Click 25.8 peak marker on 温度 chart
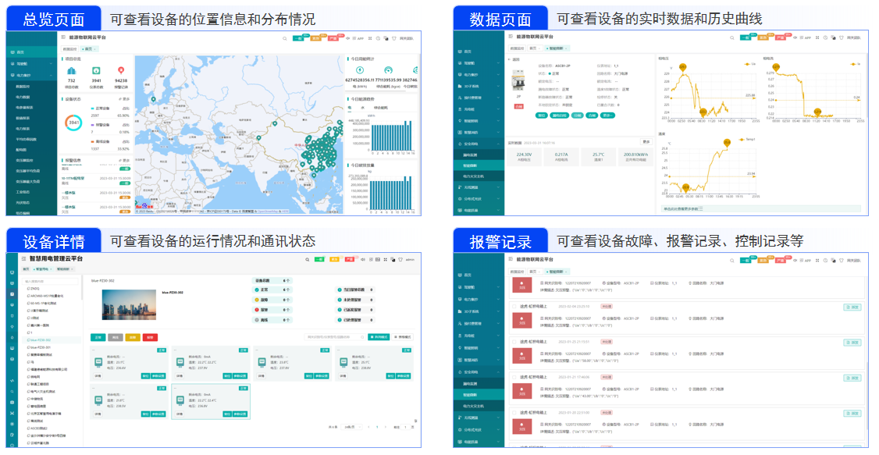Screen dimensions: 879x455 727,143
